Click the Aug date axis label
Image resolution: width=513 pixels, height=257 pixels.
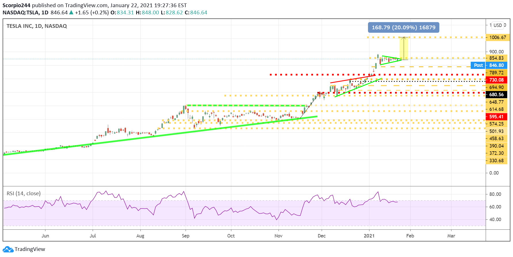(x=140, y=236)
